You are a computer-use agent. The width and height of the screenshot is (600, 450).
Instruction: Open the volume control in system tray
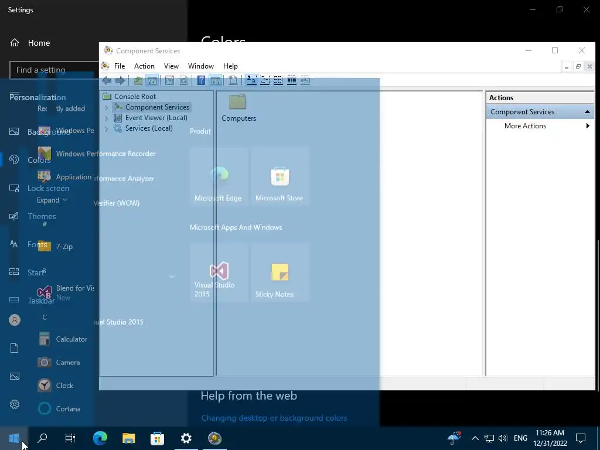coord(503,438)
